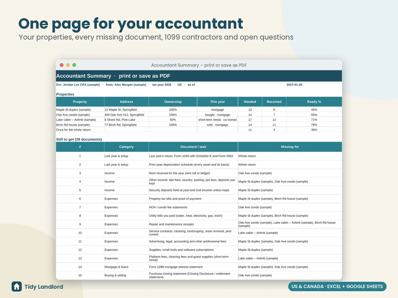Viewport: 398px width, 298px height.
Task: Select the Ownership column header
Action: (x=173, y=102)
